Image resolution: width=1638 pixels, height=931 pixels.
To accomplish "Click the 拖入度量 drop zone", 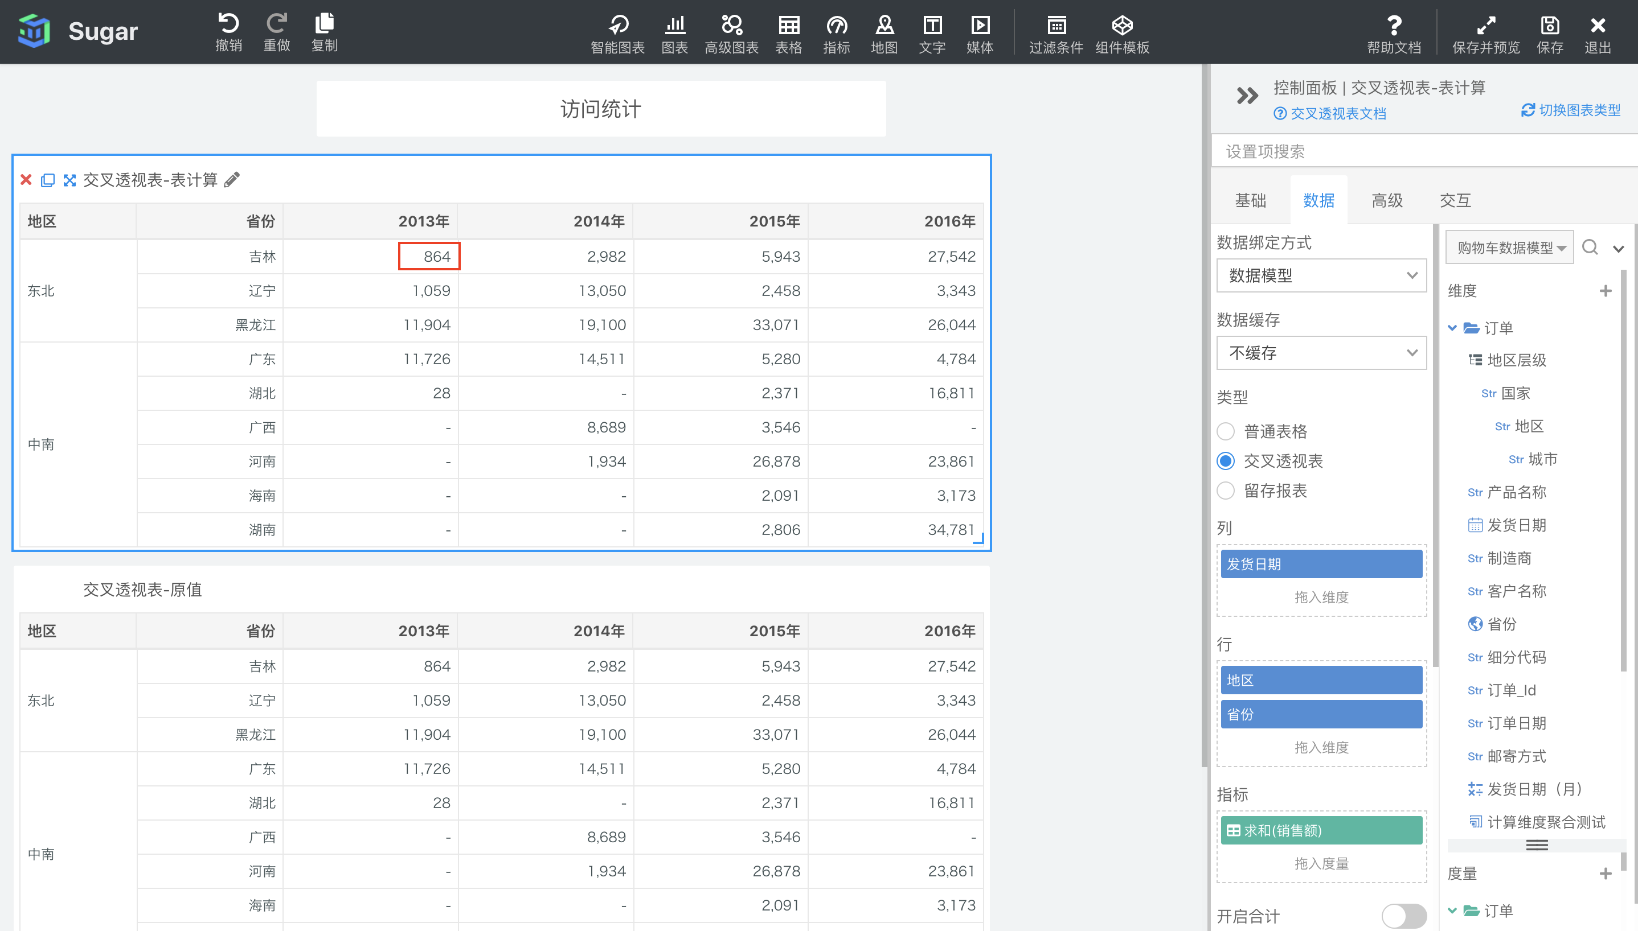I will click(1321, 864).
